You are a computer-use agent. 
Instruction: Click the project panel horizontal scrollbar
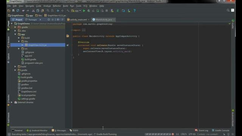[x=32, y=127]
